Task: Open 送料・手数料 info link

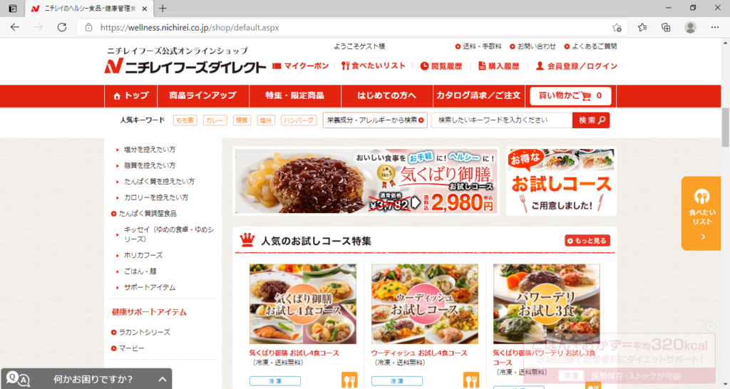Action: click(478, 46)
